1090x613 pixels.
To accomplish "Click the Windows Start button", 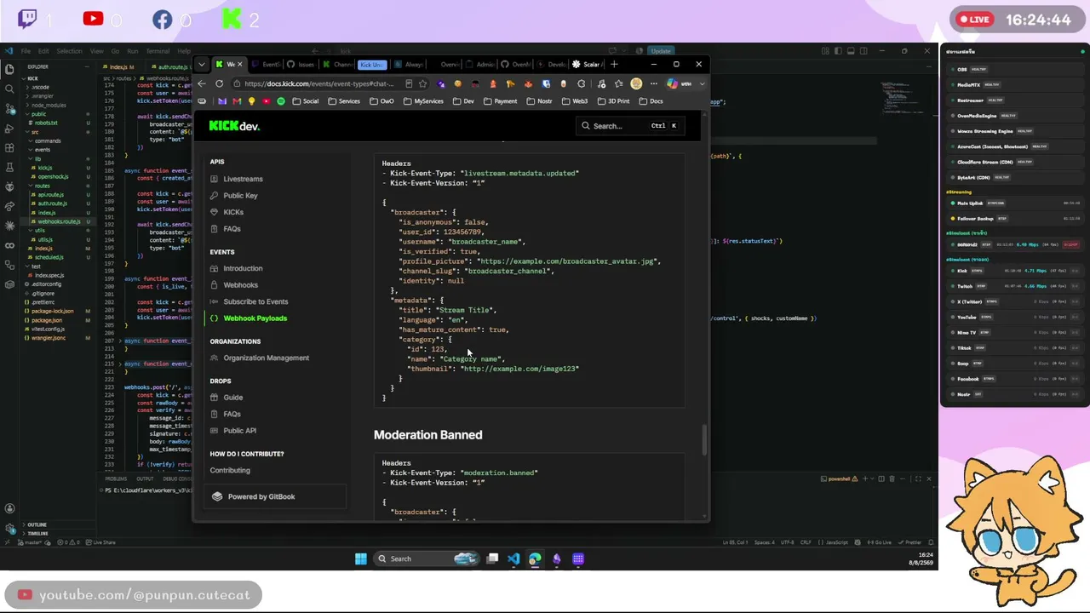I will [361, 559].
